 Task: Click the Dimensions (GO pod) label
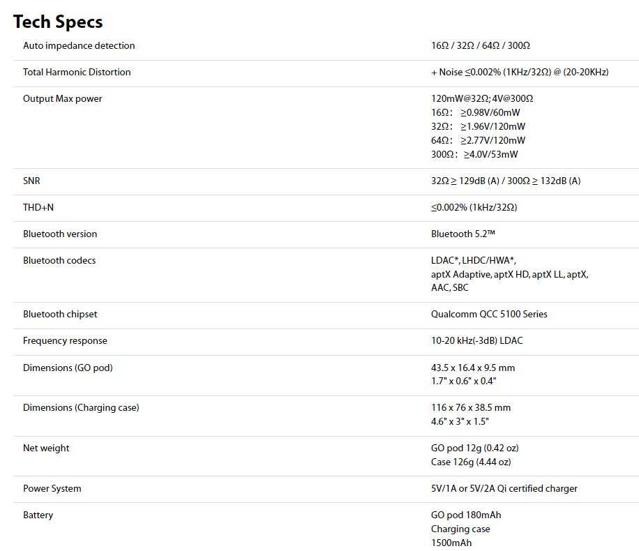click(x=68, y=368)
